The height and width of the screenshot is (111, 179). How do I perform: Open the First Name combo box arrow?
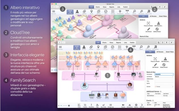[x=173, y=74]
